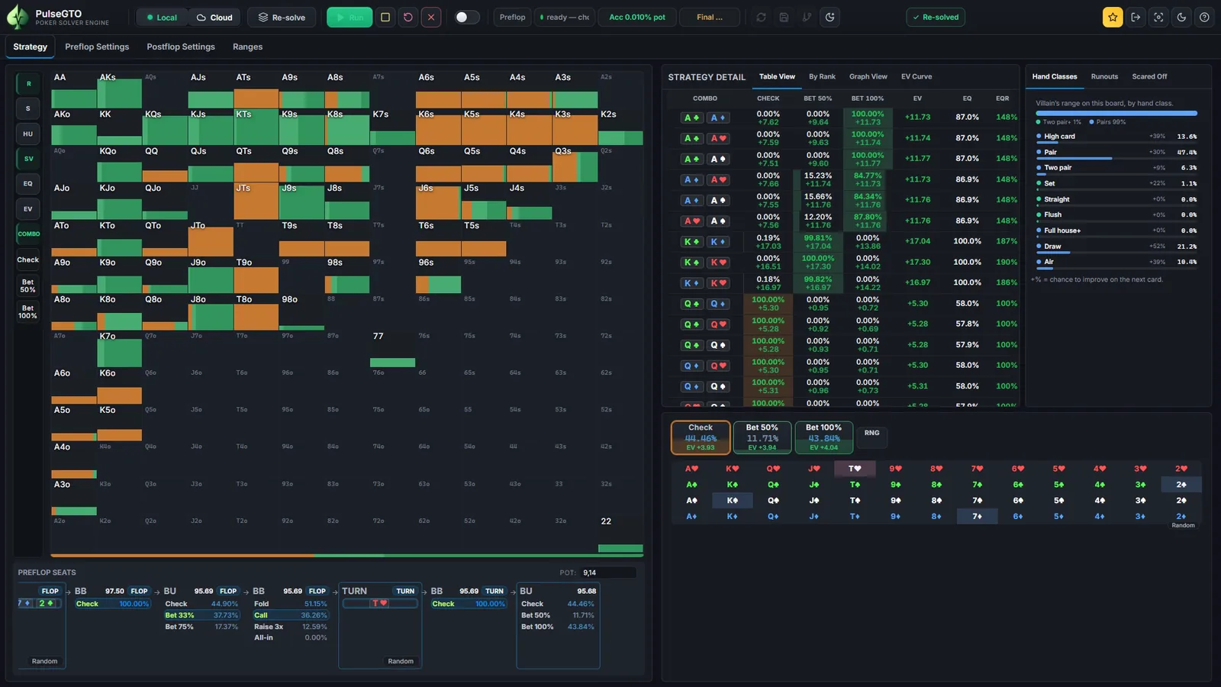Select the COMBO view mode in sidebar
The width and height of the screenshot is (1221, 687).
[x=28, y=234]
